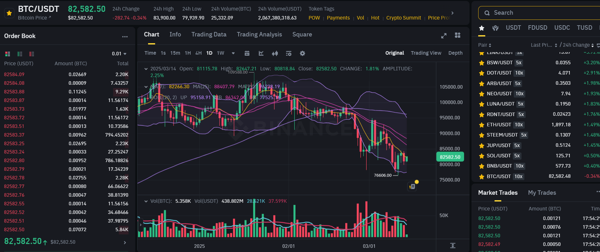Open Order Book more options menu
600x252 pixels.
[125, 36]
